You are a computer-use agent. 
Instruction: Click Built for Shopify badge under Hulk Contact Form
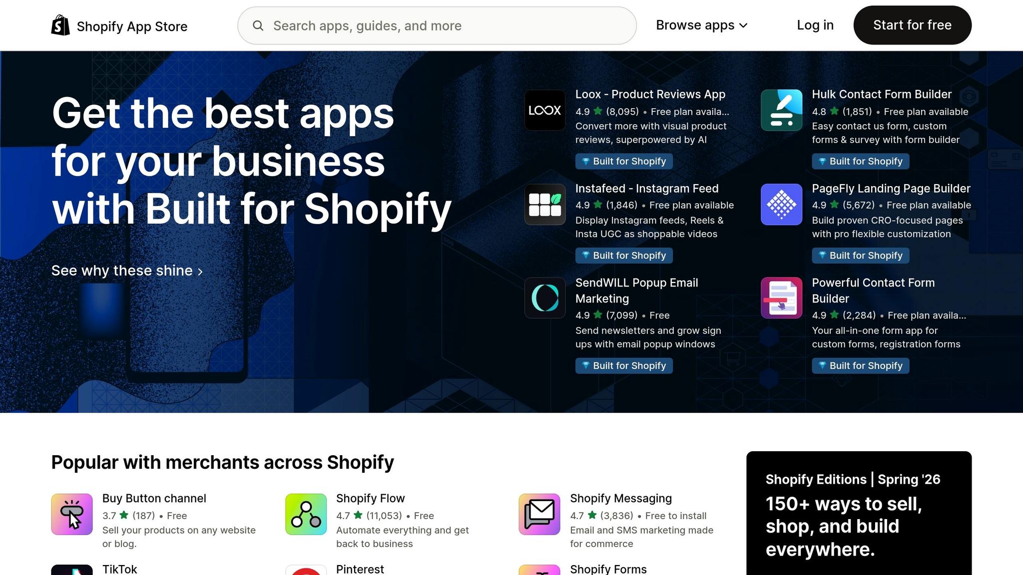tap(861, 161)
